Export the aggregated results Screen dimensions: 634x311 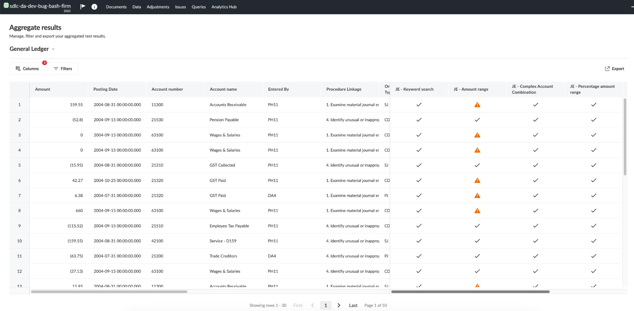pyautogui.click(x=614, y=68)
